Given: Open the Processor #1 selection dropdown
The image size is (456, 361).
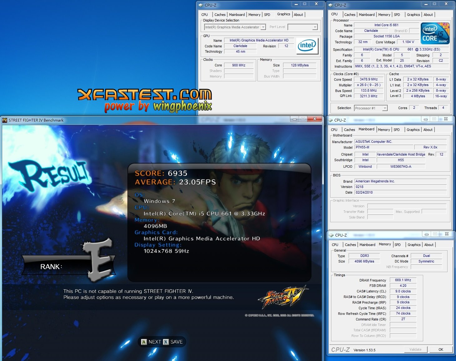Looking at the screenshot, I should click(385, 108).
